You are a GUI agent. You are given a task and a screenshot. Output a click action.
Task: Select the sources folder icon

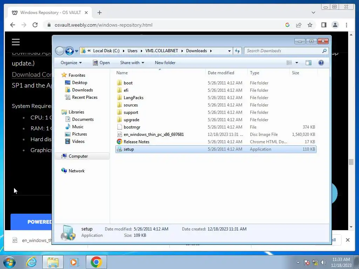click(119, 105)
